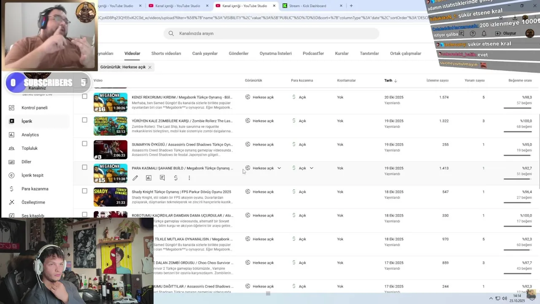This screenshot has height=304, width=540.
Task: Sort by İzlenme sayısı column header
Action: 437,80
